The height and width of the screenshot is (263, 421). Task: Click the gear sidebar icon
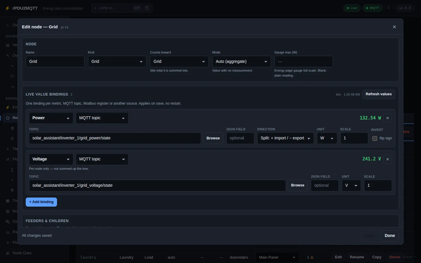point(12,190)
